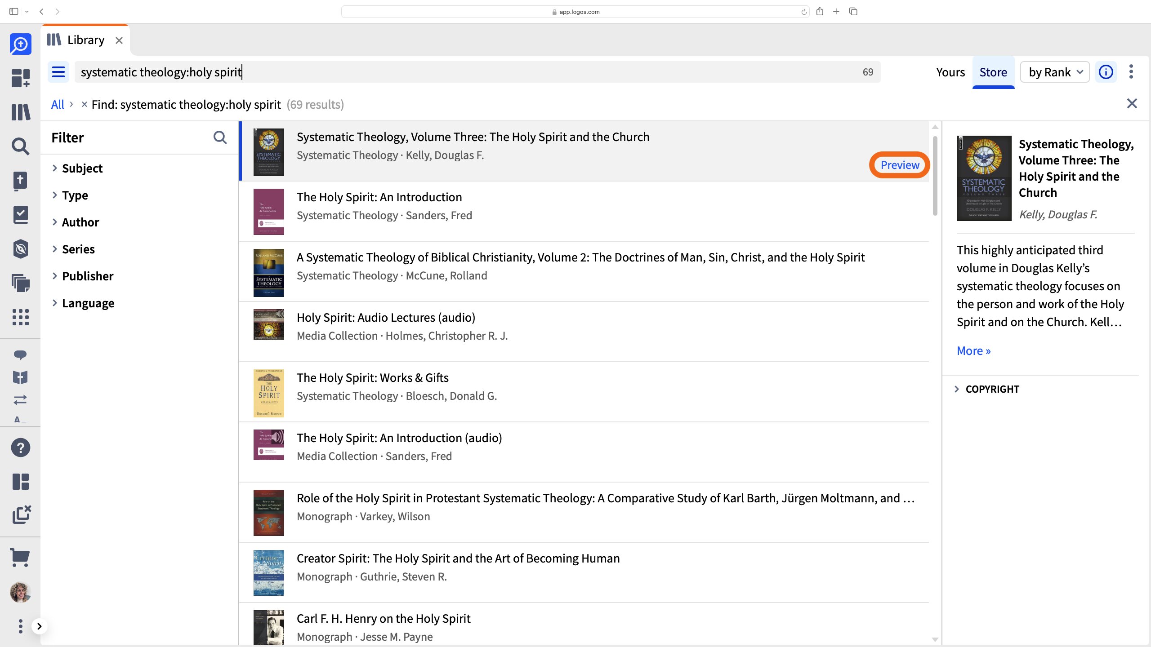
Task: Open the library panel kebab menu
Action: [x=1131, y=72]
